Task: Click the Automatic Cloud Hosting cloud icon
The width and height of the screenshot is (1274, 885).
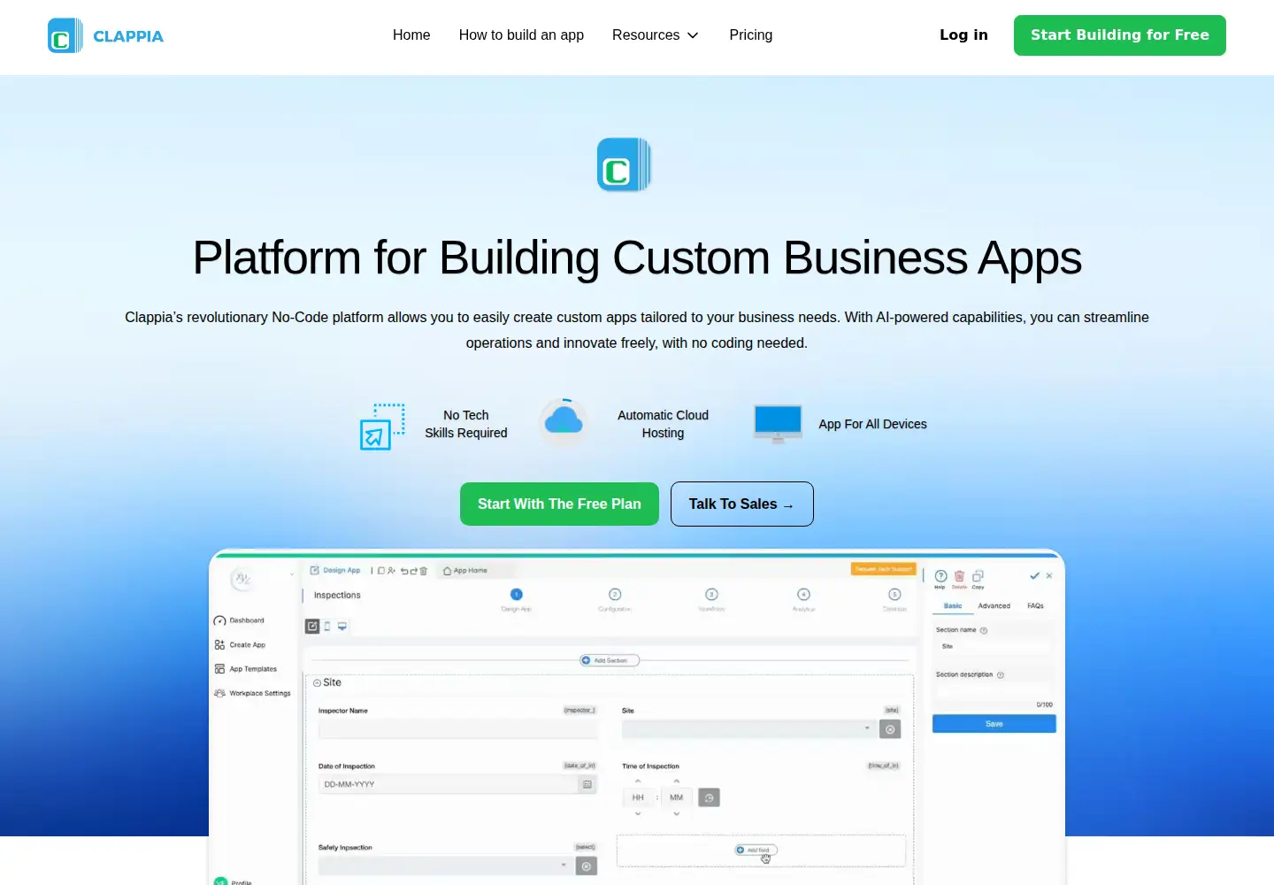Action: (x=564, y=420)
